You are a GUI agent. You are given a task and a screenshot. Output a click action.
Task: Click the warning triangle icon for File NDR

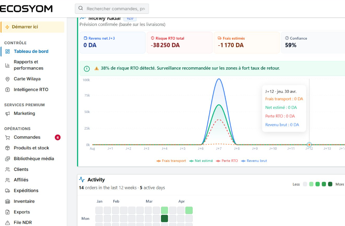[8, 223]
